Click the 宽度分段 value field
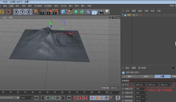The height and width of the screenshot is (102, 176). (x=140, y=89)
